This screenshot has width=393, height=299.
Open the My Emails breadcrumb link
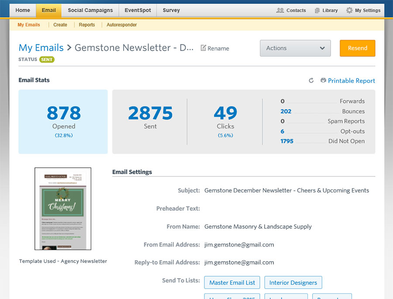[41, 48]
